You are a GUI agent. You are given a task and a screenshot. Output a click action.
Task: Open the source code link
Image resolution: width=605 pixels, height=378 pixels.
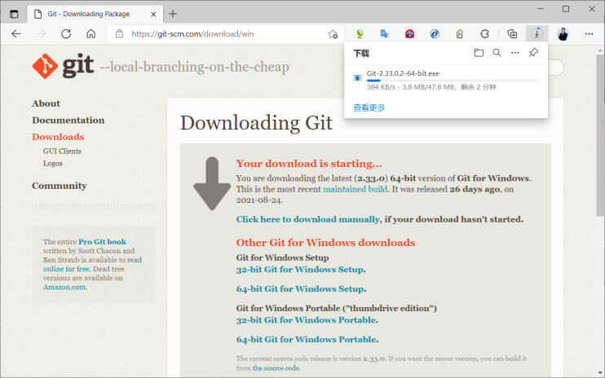pyautogui.click(x=276, y=368)
